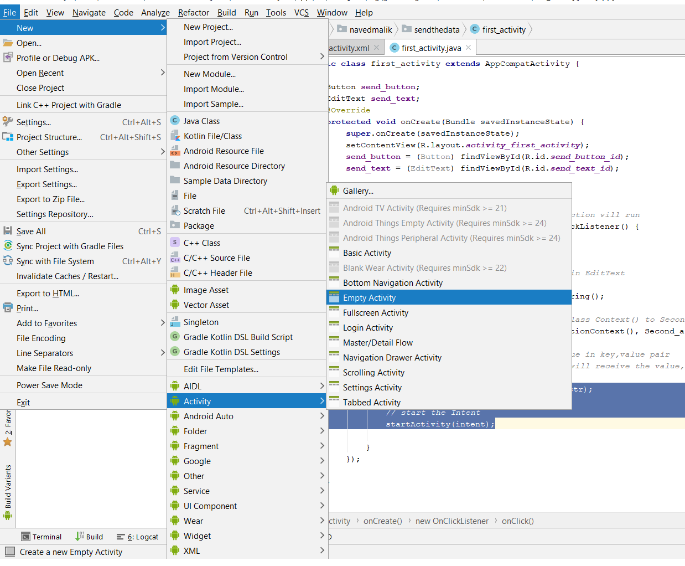Click onCreate() in code breadcrumb
This screenshot has width=685, height=566.
383,521
